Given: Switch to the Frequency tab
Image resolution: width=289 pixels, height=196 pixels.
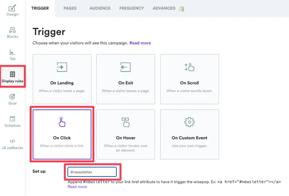Looking at the screenshot, I should 132,8.
